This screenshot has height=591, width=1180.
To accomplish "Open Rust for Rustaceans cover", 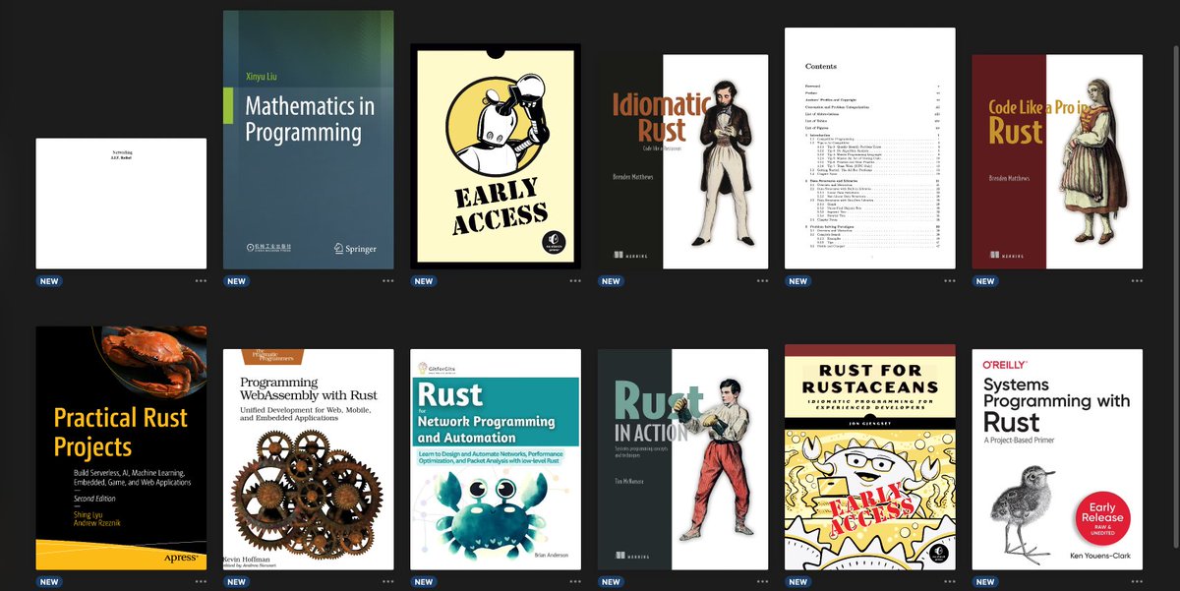I will click(870, 457).
